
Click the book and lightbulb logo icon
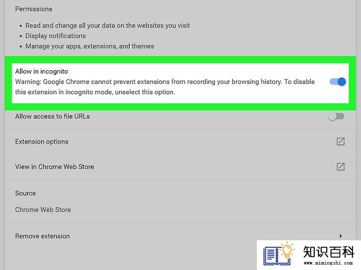(279, 255)
